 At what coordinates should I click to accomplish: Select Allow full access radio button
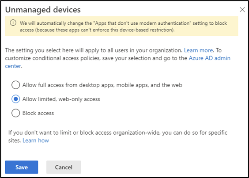click(x=16, y=85)
